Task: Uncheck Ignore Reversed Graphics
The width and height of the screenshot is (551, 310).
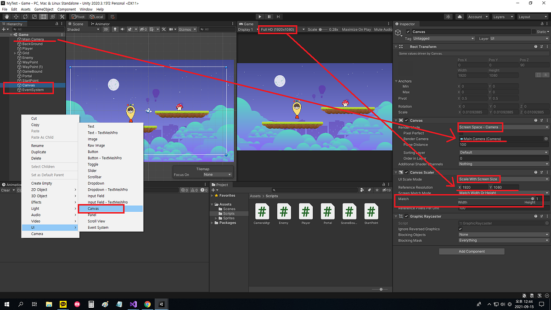Action: click(461, 229)
